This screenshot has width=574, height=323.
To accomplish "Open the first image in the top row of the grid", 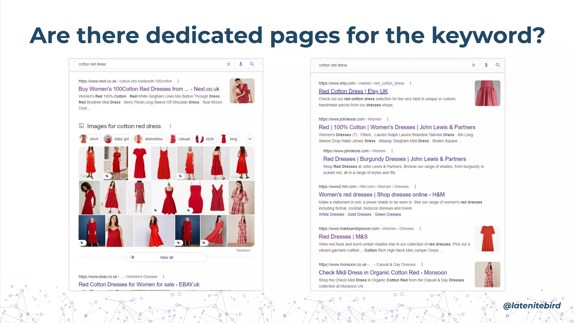I will (91, 163).
